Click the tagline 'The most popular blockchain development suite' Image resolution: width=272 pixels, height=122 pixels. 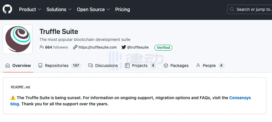(85, 39)
